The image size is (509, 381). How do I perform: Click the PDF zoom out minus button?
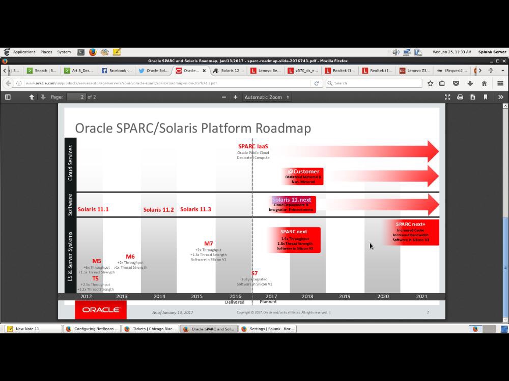pos(224,97)
